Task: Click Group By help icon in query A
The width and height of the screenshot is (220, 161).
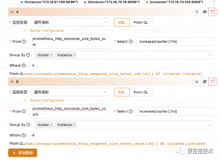Action: point(28,55)
